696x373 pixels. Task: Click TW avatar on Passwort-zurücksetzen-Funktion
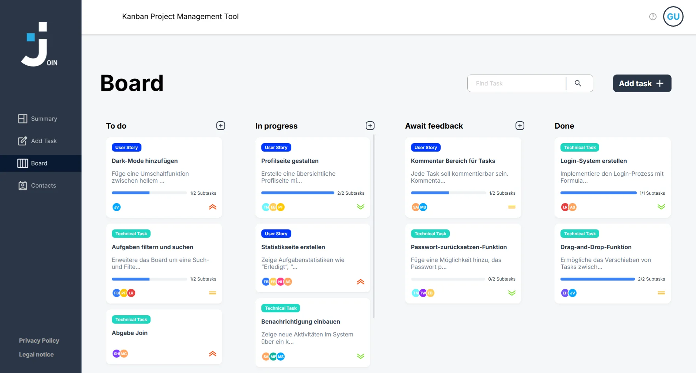click(423, 293)
